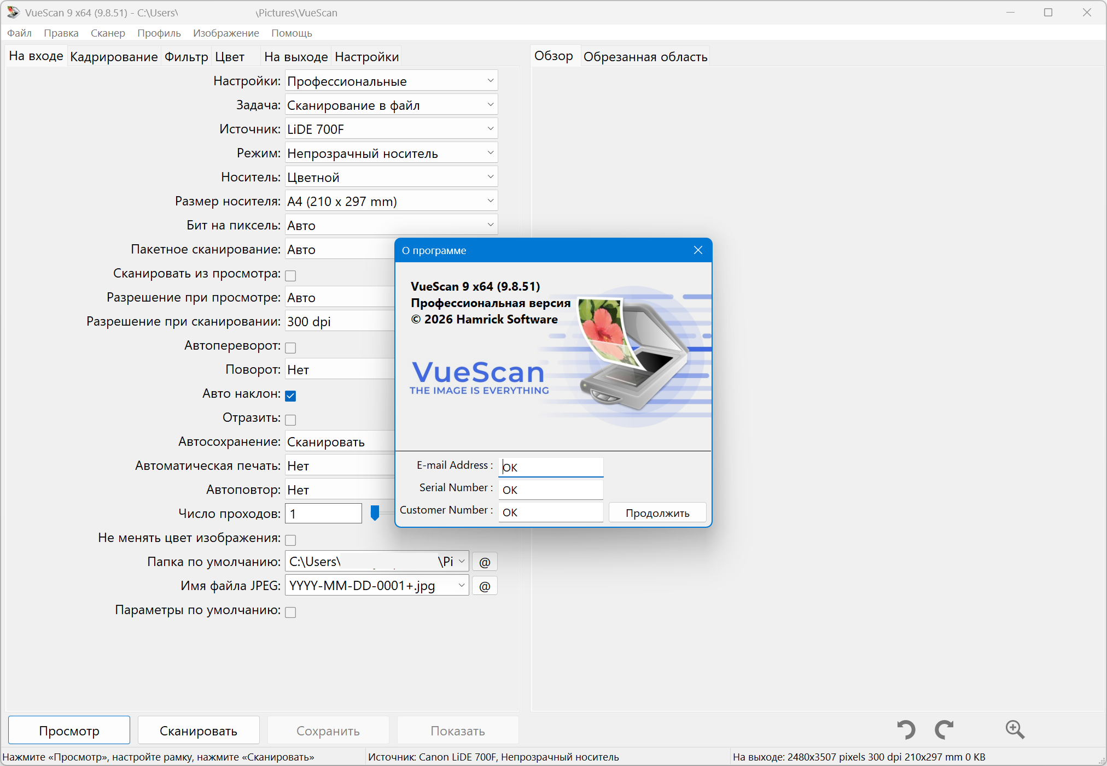Close the About dialog with X
Viewport: 1107px width, 766px height.
click(698, 250)
